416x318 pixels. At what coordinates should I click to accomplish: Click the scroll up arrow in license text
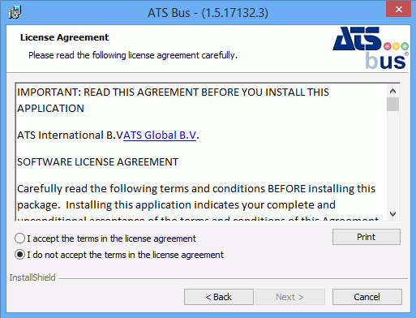(392, 91)
